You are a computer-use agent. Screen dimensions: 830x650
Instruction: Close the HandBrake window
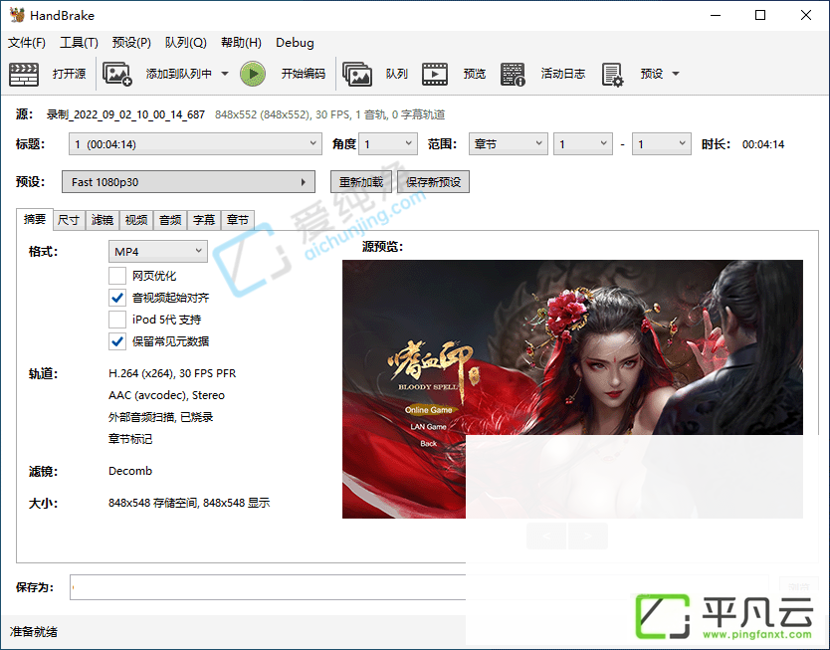(x=806, y=15)
